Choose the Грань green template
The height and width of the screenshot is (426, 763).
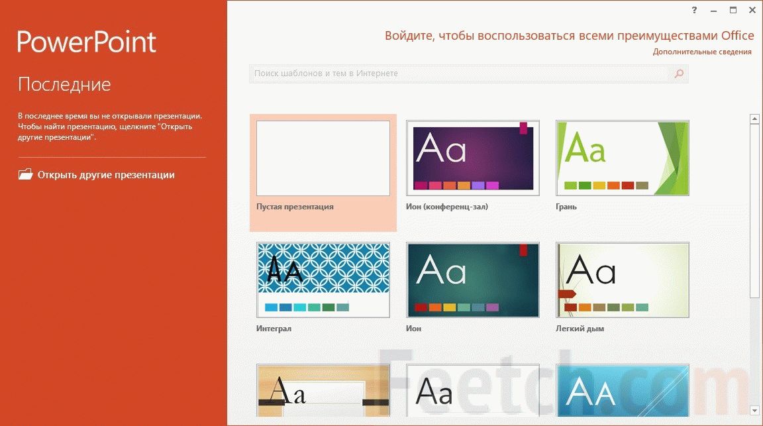click(x=623, y=158)
